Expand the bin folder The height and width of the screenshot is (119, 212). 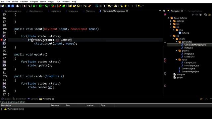pos(171,24)
